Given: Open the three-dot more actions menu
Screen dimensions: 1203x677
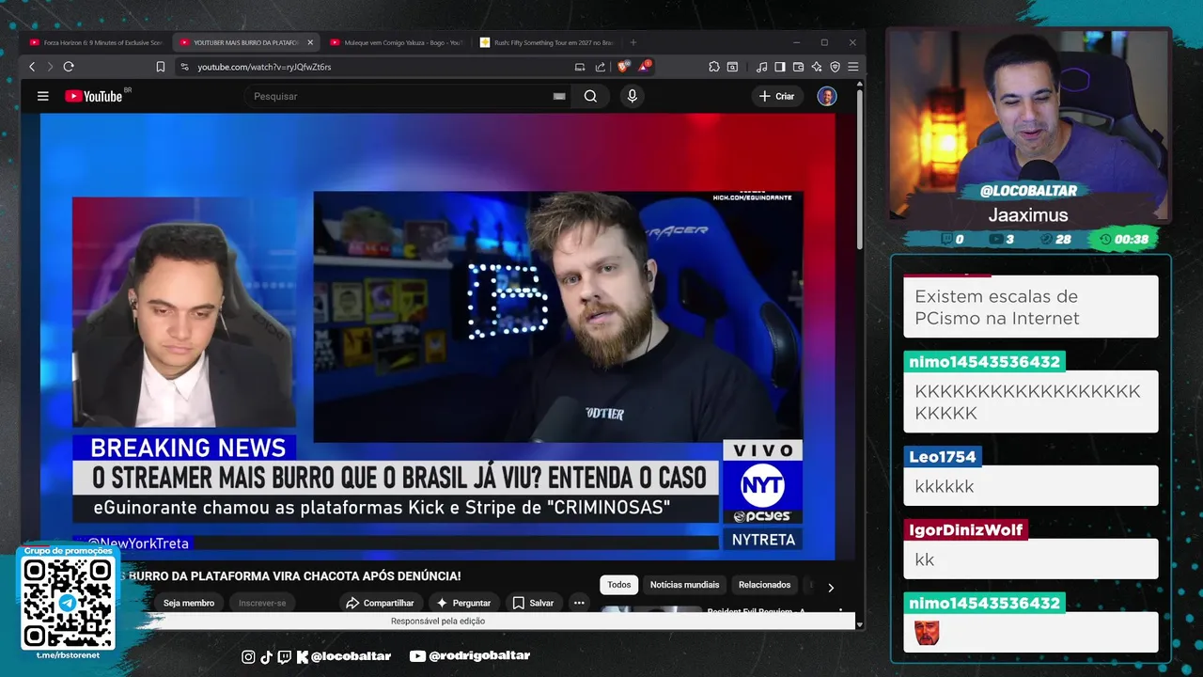Looking at the screenshot, I should 579,603.
